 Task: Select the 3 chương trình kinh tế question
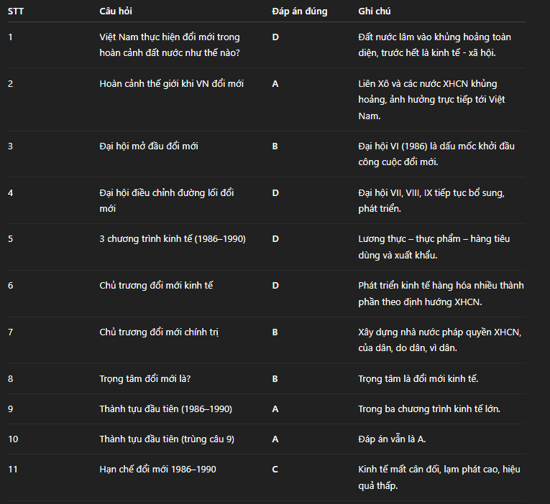pyautogui.click(x=173, y=238)
